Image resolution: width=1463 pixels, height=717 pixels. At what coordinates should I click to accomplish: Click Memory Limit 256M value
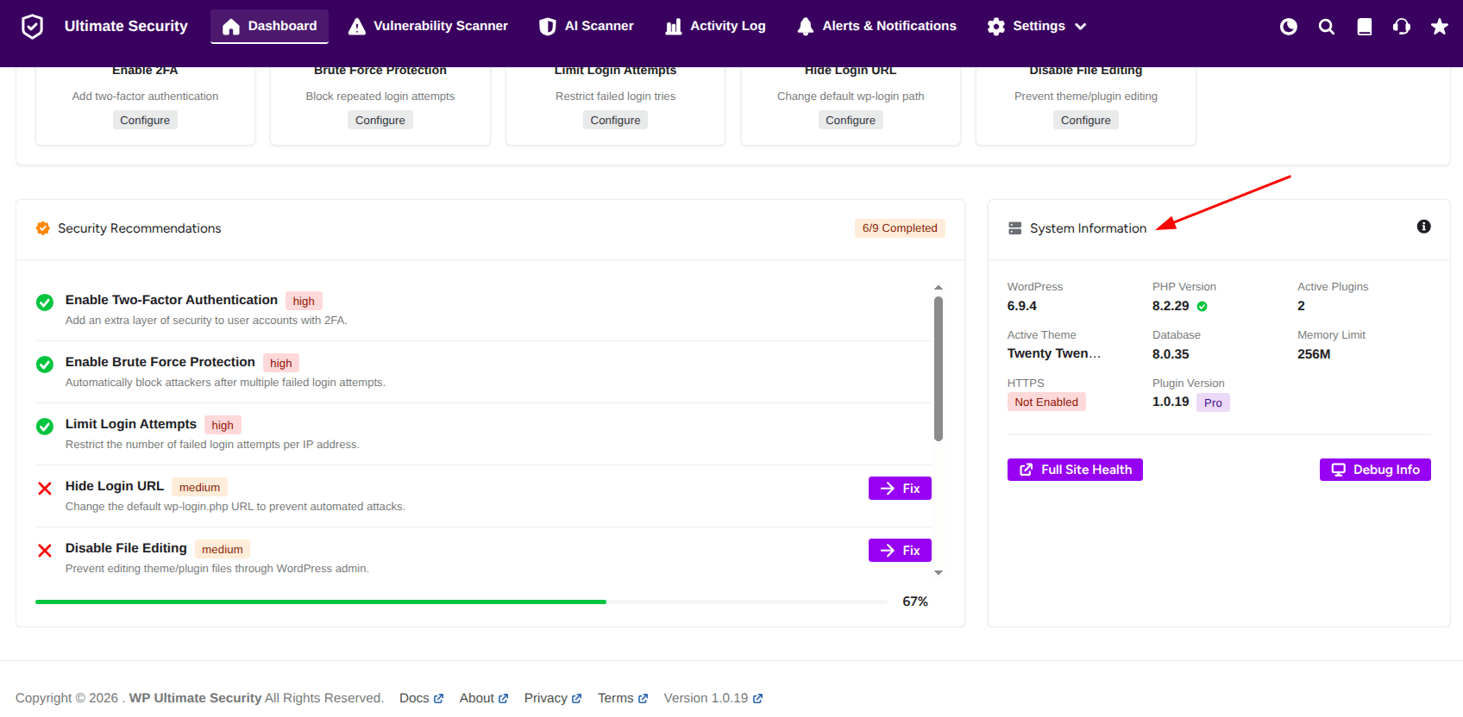tap(1314, 354)
